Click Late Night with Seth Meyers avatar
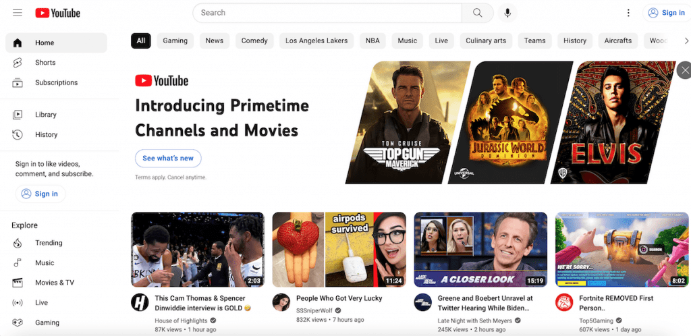691x336 pixels. pos(422,302)
